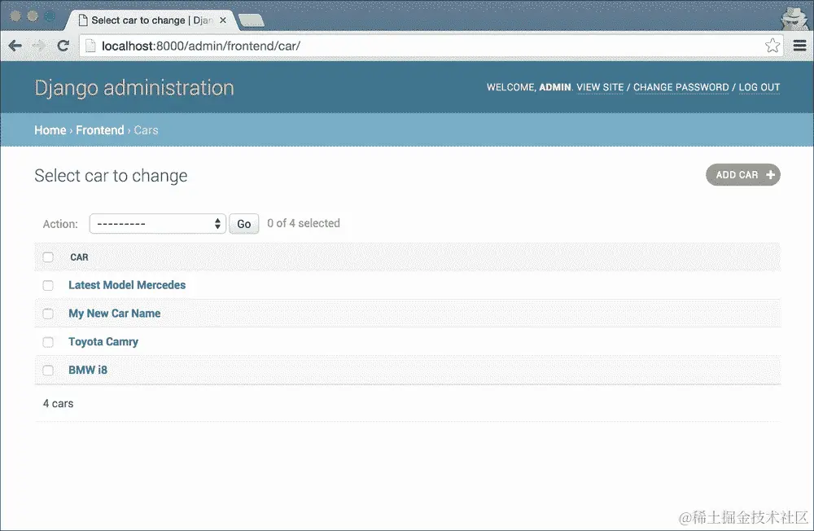Click the 'Select car to change' heading
The height and width of the screenshot is (531, 814).
pyautogui.click(x=111, y=176)
